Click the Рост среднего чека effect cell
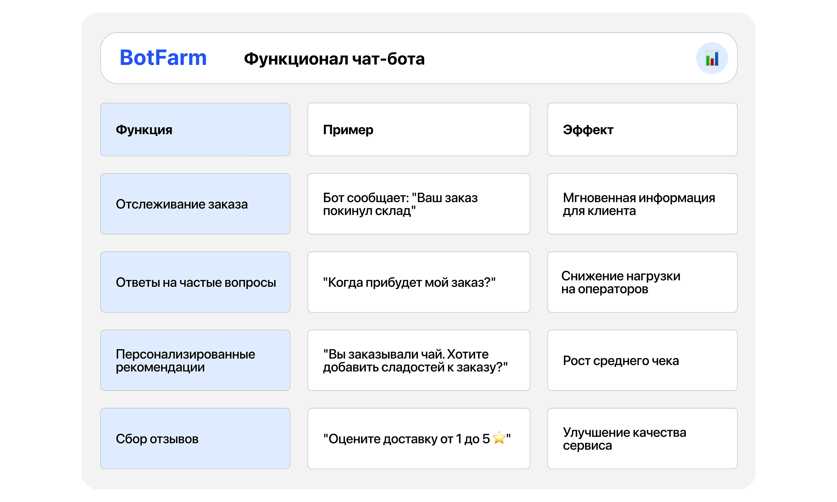The width and height of the screenshot is (837, 502). coord(642,360)
